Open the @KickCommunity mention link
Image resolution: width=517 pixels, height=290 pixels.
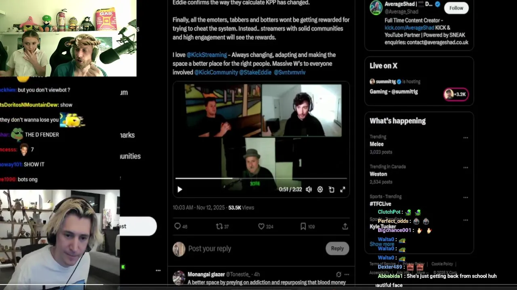click(216, 72)
